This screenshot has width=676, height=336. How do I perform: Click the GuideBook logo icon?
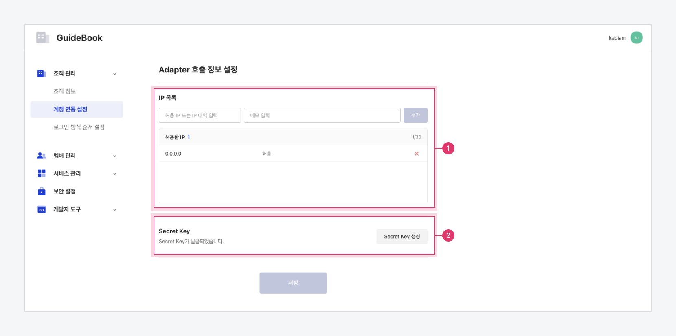[x=42, y=37]
